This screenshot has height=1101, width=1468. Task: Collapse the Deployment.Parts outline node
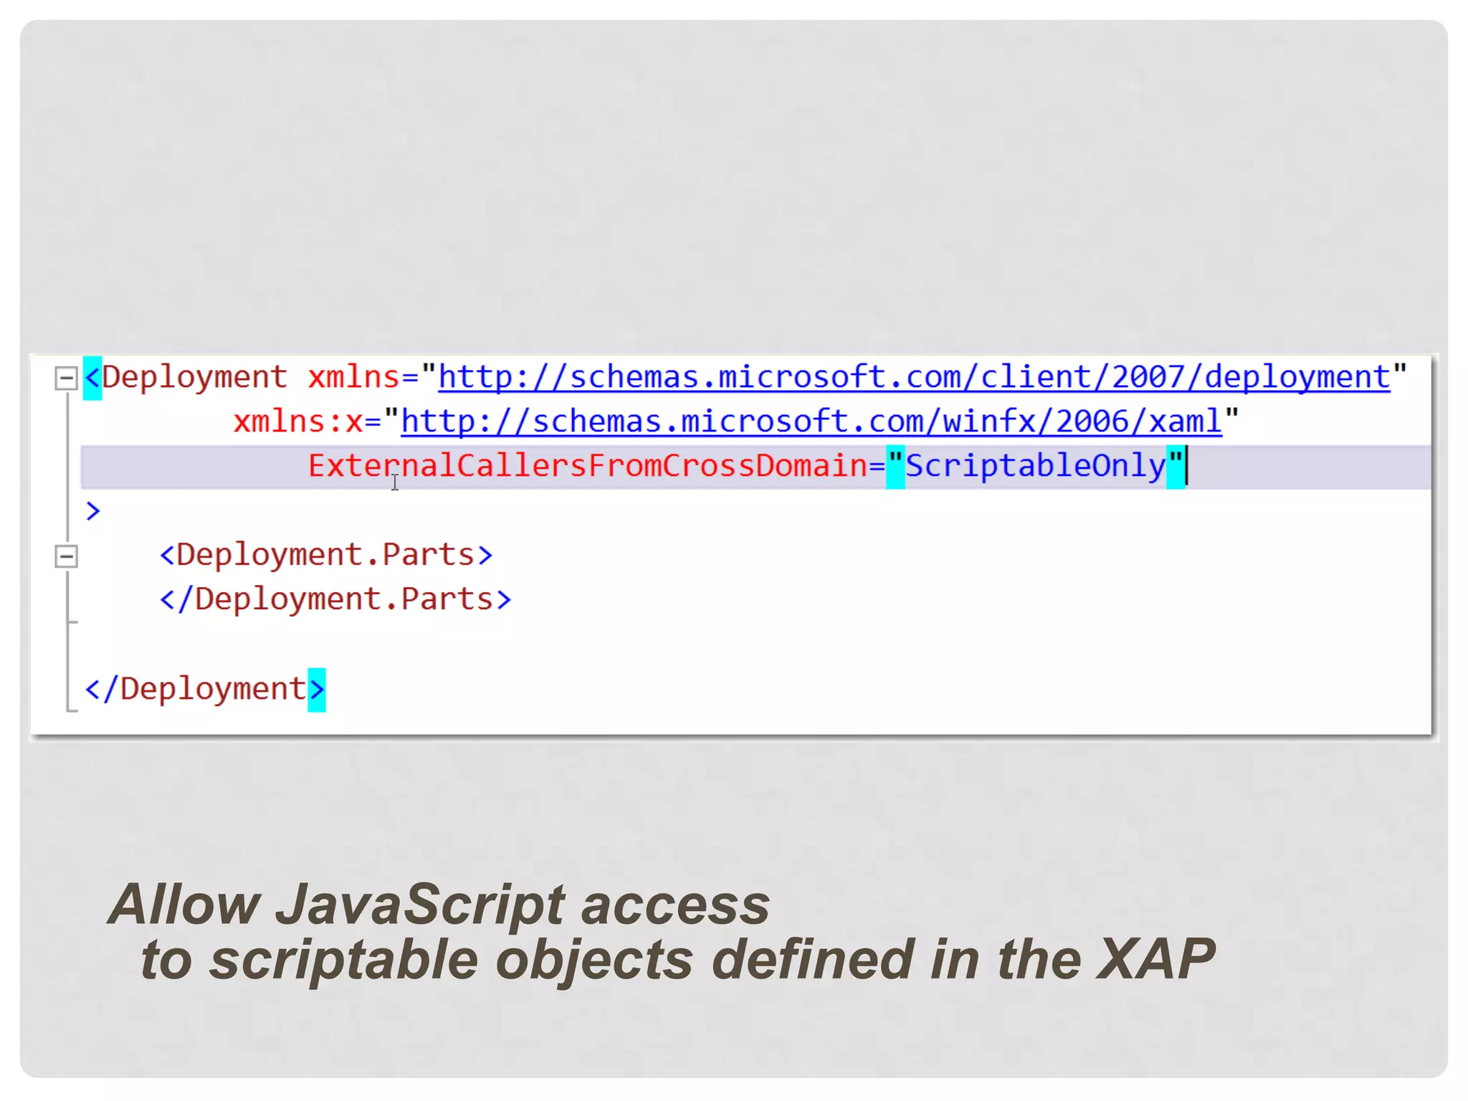(67, 556)
